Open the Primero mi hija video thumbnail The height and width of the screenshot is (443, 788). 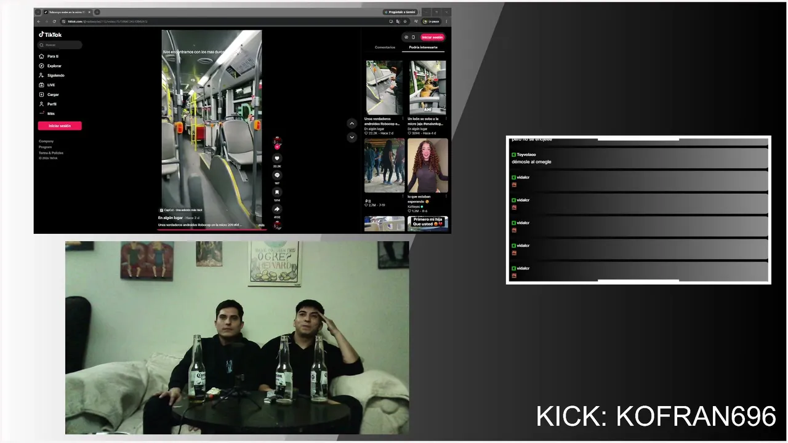coord(427,224)
